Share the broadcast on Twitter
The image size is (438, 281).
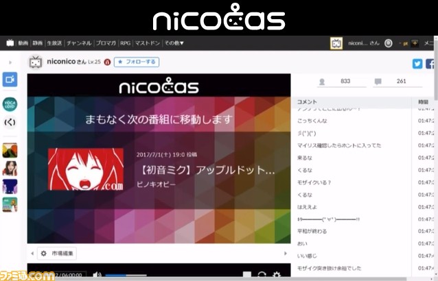click(x=417, y=64)
